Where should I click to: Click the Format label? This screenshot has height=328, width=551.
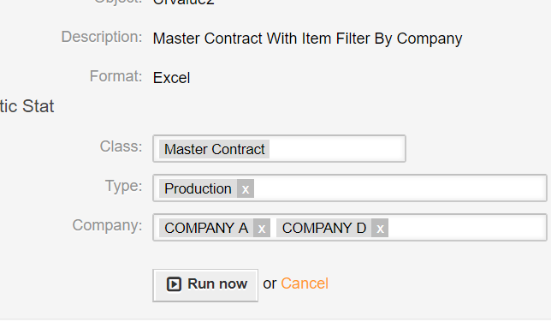coord(116,76)
